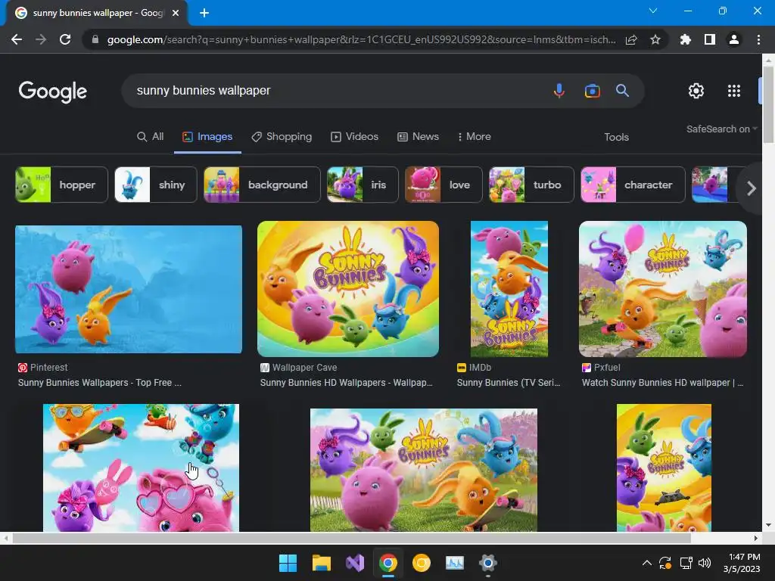The image size is (775, 581).
Task: Switch to Shopping results
Action: (x=282, y=137)
